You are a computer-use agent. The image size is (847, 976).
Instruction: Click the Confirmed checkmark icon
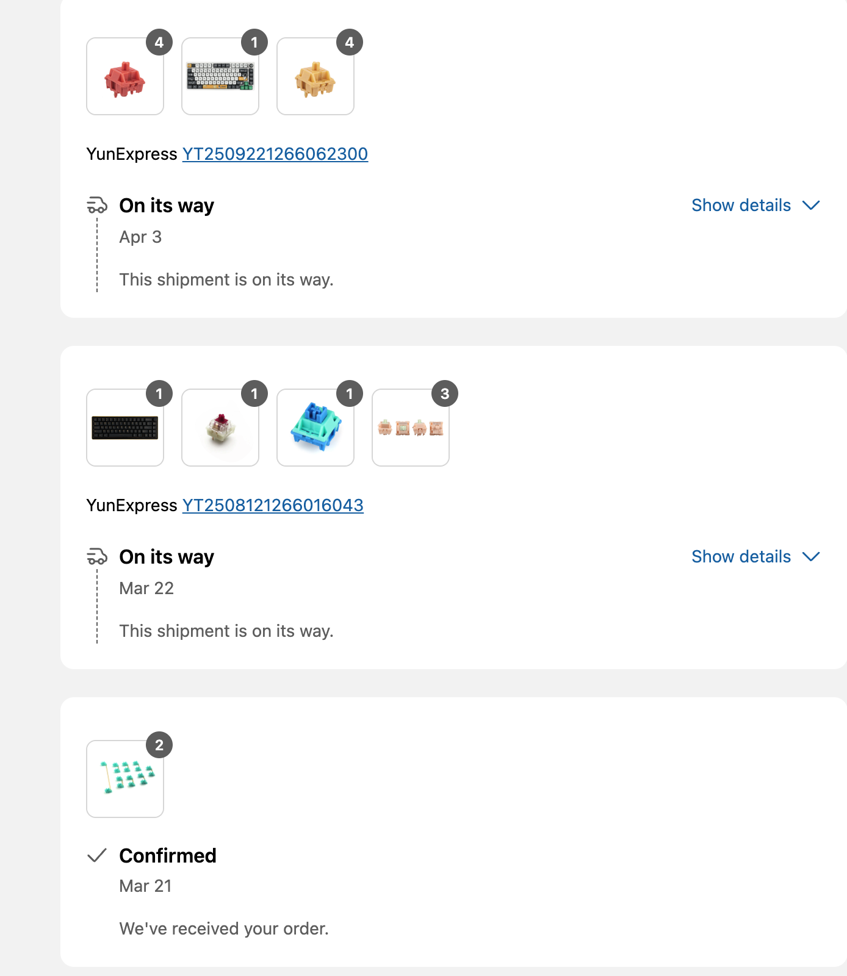97,856
